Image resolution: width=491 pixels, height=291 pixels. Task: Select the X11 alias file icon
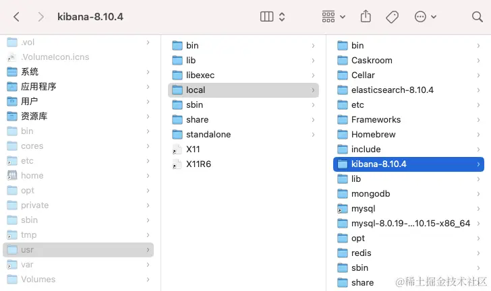pos(177,150)
